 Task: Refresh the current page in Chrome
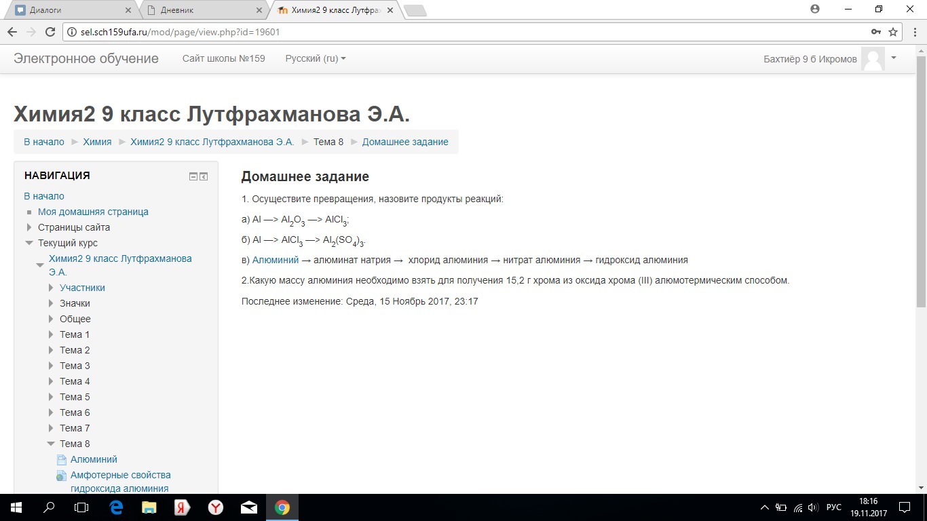pos(50,31)
